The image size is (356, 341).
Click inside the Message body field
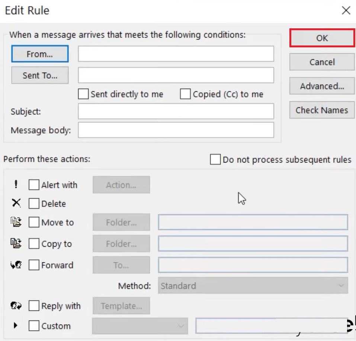coord(176,130)
